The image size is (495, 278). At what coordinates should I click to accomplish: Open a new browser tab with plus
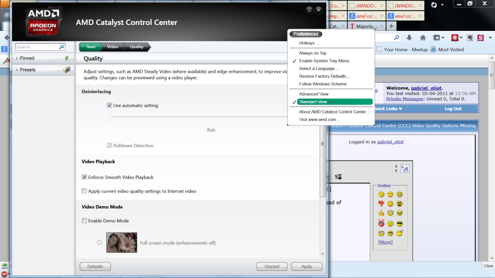[x=391, y=26]
